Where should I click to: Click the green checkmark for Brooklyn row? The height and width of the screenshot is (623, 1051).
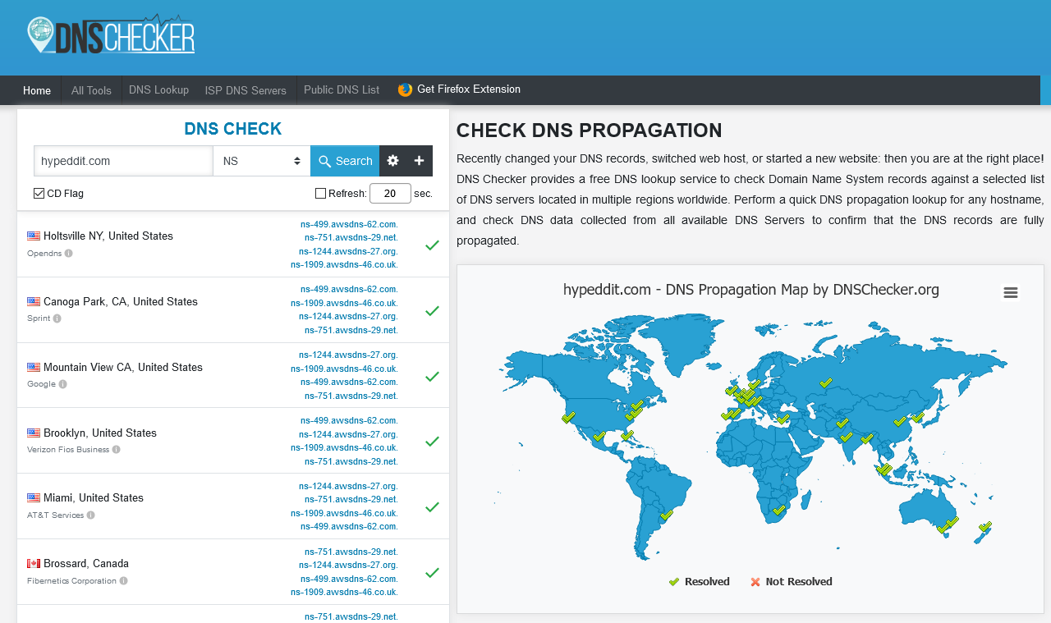[432, 441]
